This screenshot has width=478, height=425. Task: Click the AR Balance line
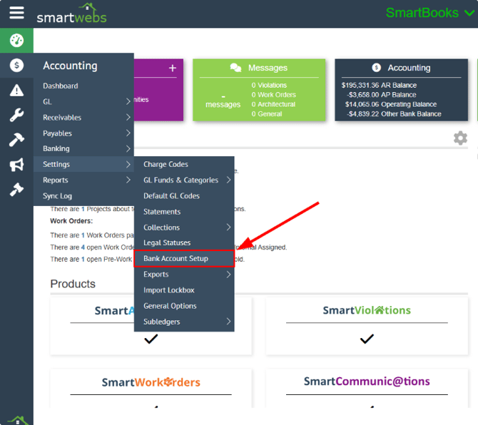[x=379, y=86]
